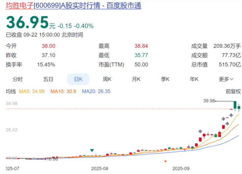Screen dimensions: 242x174
Task: Click the 2025-08 date axis label
Action: pyautogui.click(x=100, y=168)
